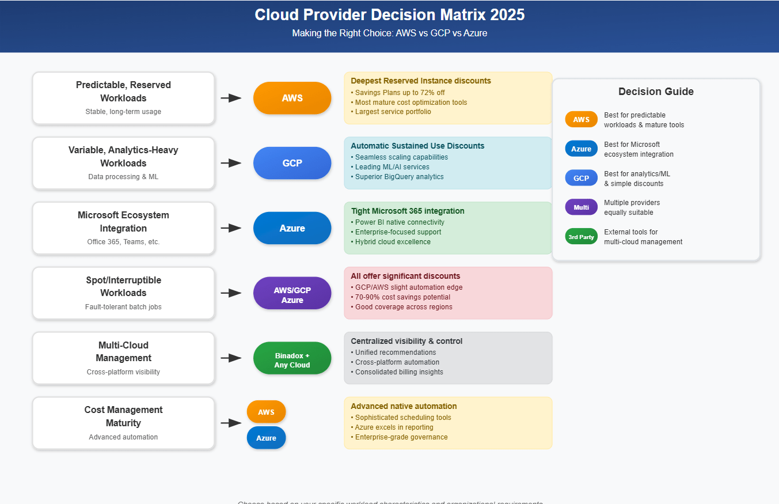
Task: Click the bullet Cross-platform automation
Action: [395, 362]
